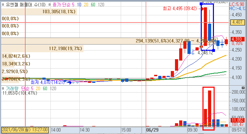Click the volume moving average 120 value
The image size is (247, 134).
(53, 88)
